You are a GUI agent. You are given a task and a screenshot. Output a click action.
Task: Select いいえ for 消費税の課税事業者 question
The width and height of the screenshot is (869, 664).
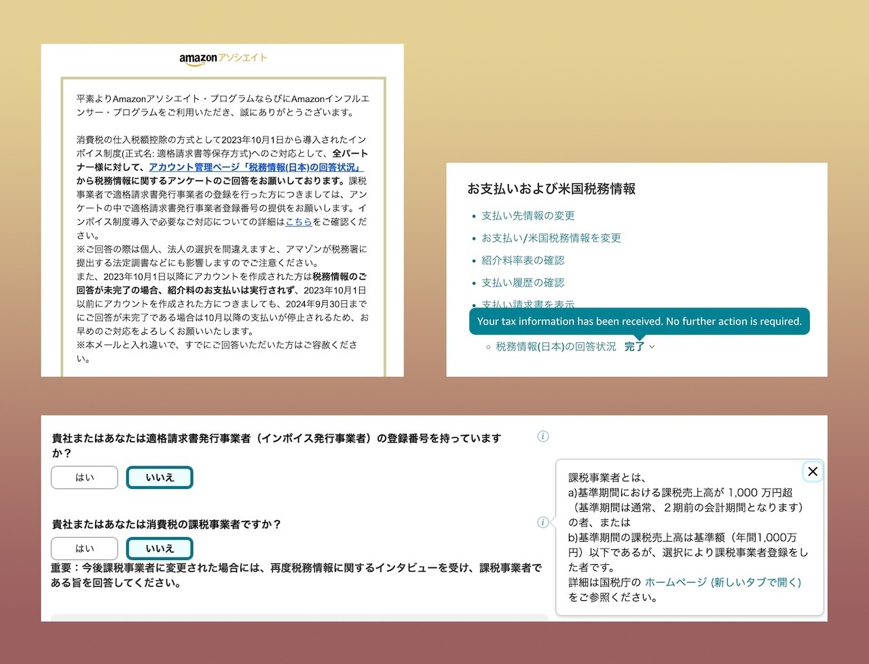(160, 548)
